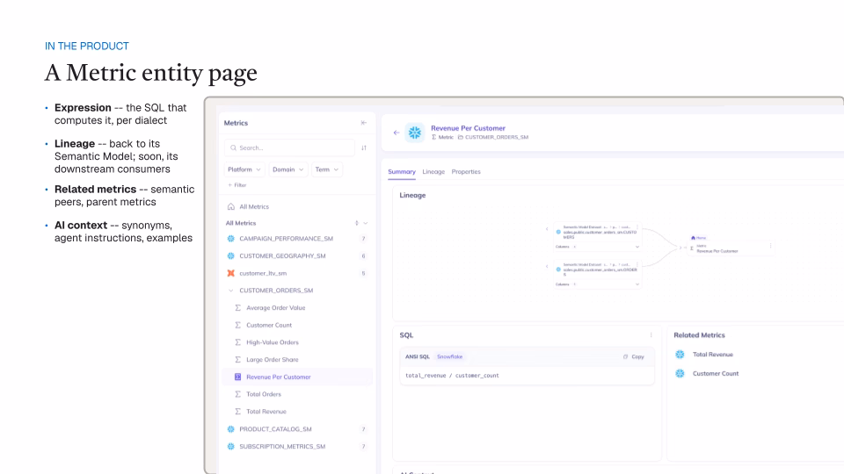Image resolution: width=844 pixels, height=474 pixels.
Task: Select the ANSI SQL dialect tab
Action: [x=417, y=356]
